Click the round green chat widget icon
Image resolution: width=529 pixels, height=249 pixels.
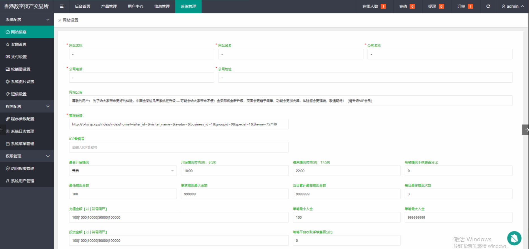[x=514, y=238]
